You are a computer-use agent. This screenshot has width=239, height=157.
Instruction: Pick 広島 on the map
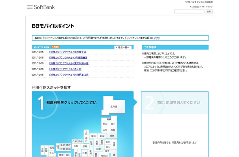pos(63,149)
